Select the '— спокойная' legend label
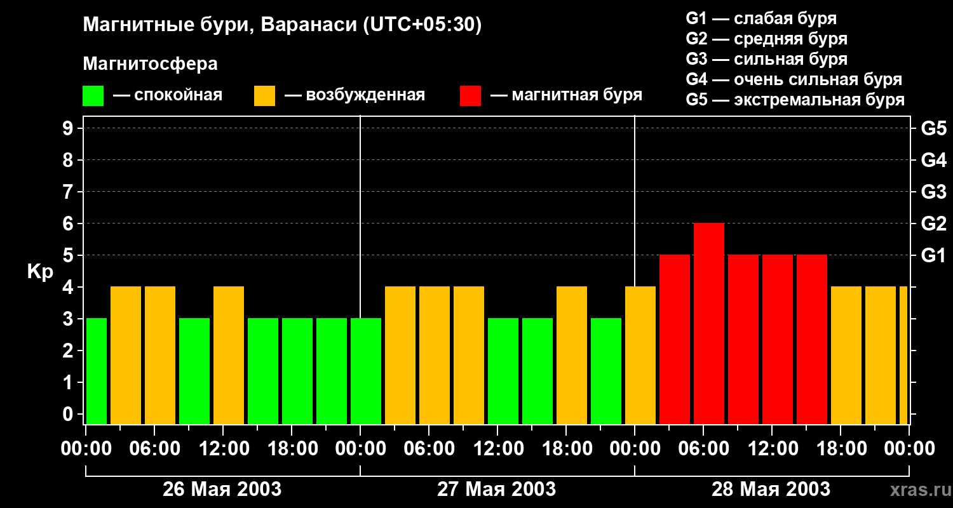Viewport: 953px width, 508px height. 168,95
